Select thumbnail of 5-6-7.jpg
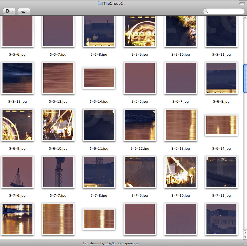 (x=180, y=78)
